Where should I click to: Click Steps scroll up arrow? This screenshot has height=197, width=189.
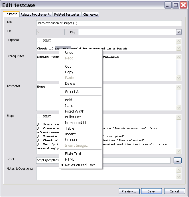click(179, 117)
